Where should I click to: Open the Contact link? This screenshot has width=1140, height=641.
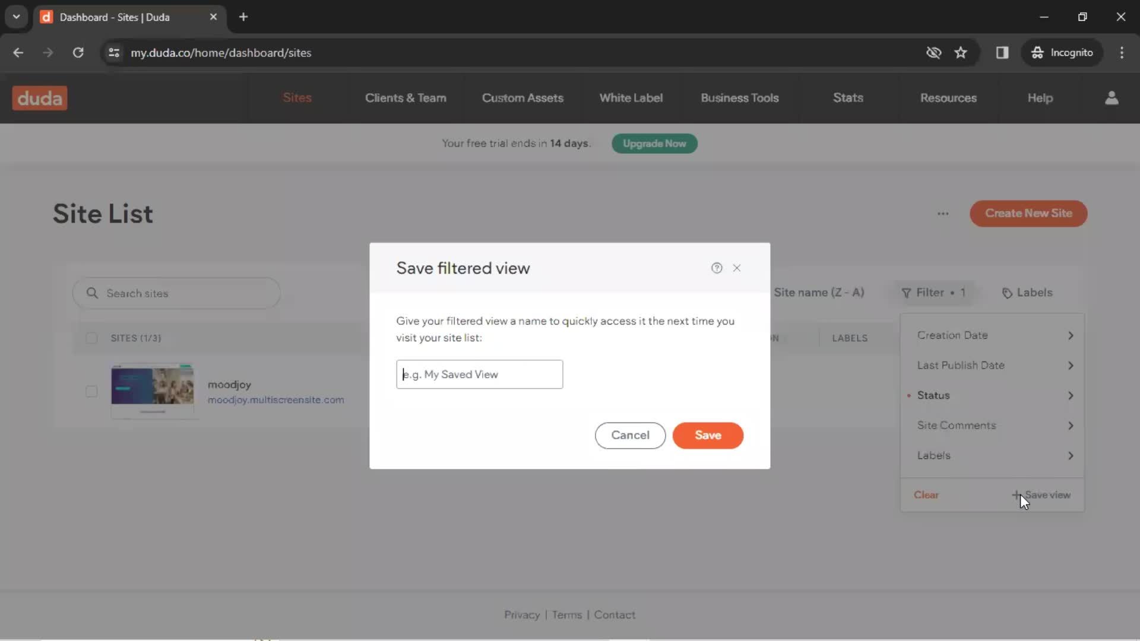(615, 615)
